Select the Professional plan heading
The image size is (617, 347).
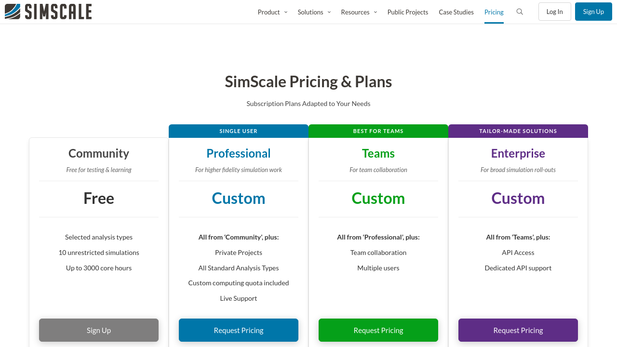point(239,153)
